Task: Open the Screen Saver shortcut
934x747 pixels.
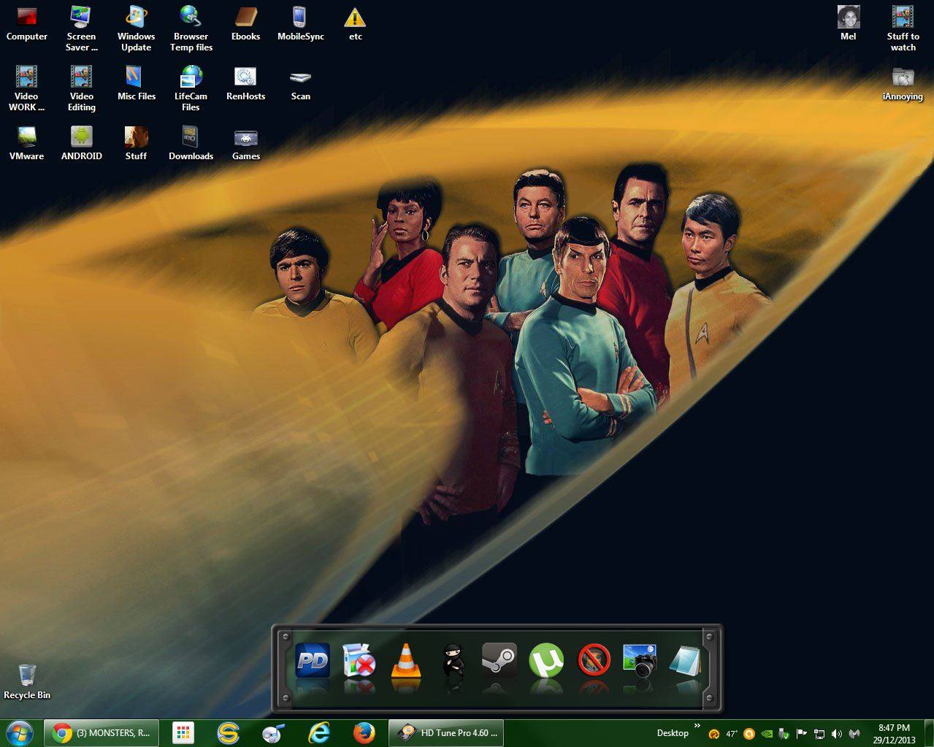Action: tap(81, 28)
